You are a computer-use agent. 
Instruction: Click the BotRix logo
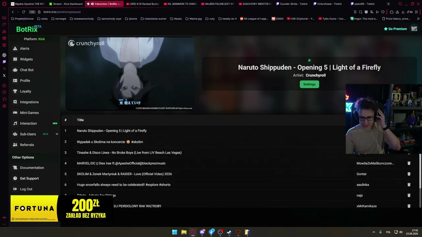29,29
